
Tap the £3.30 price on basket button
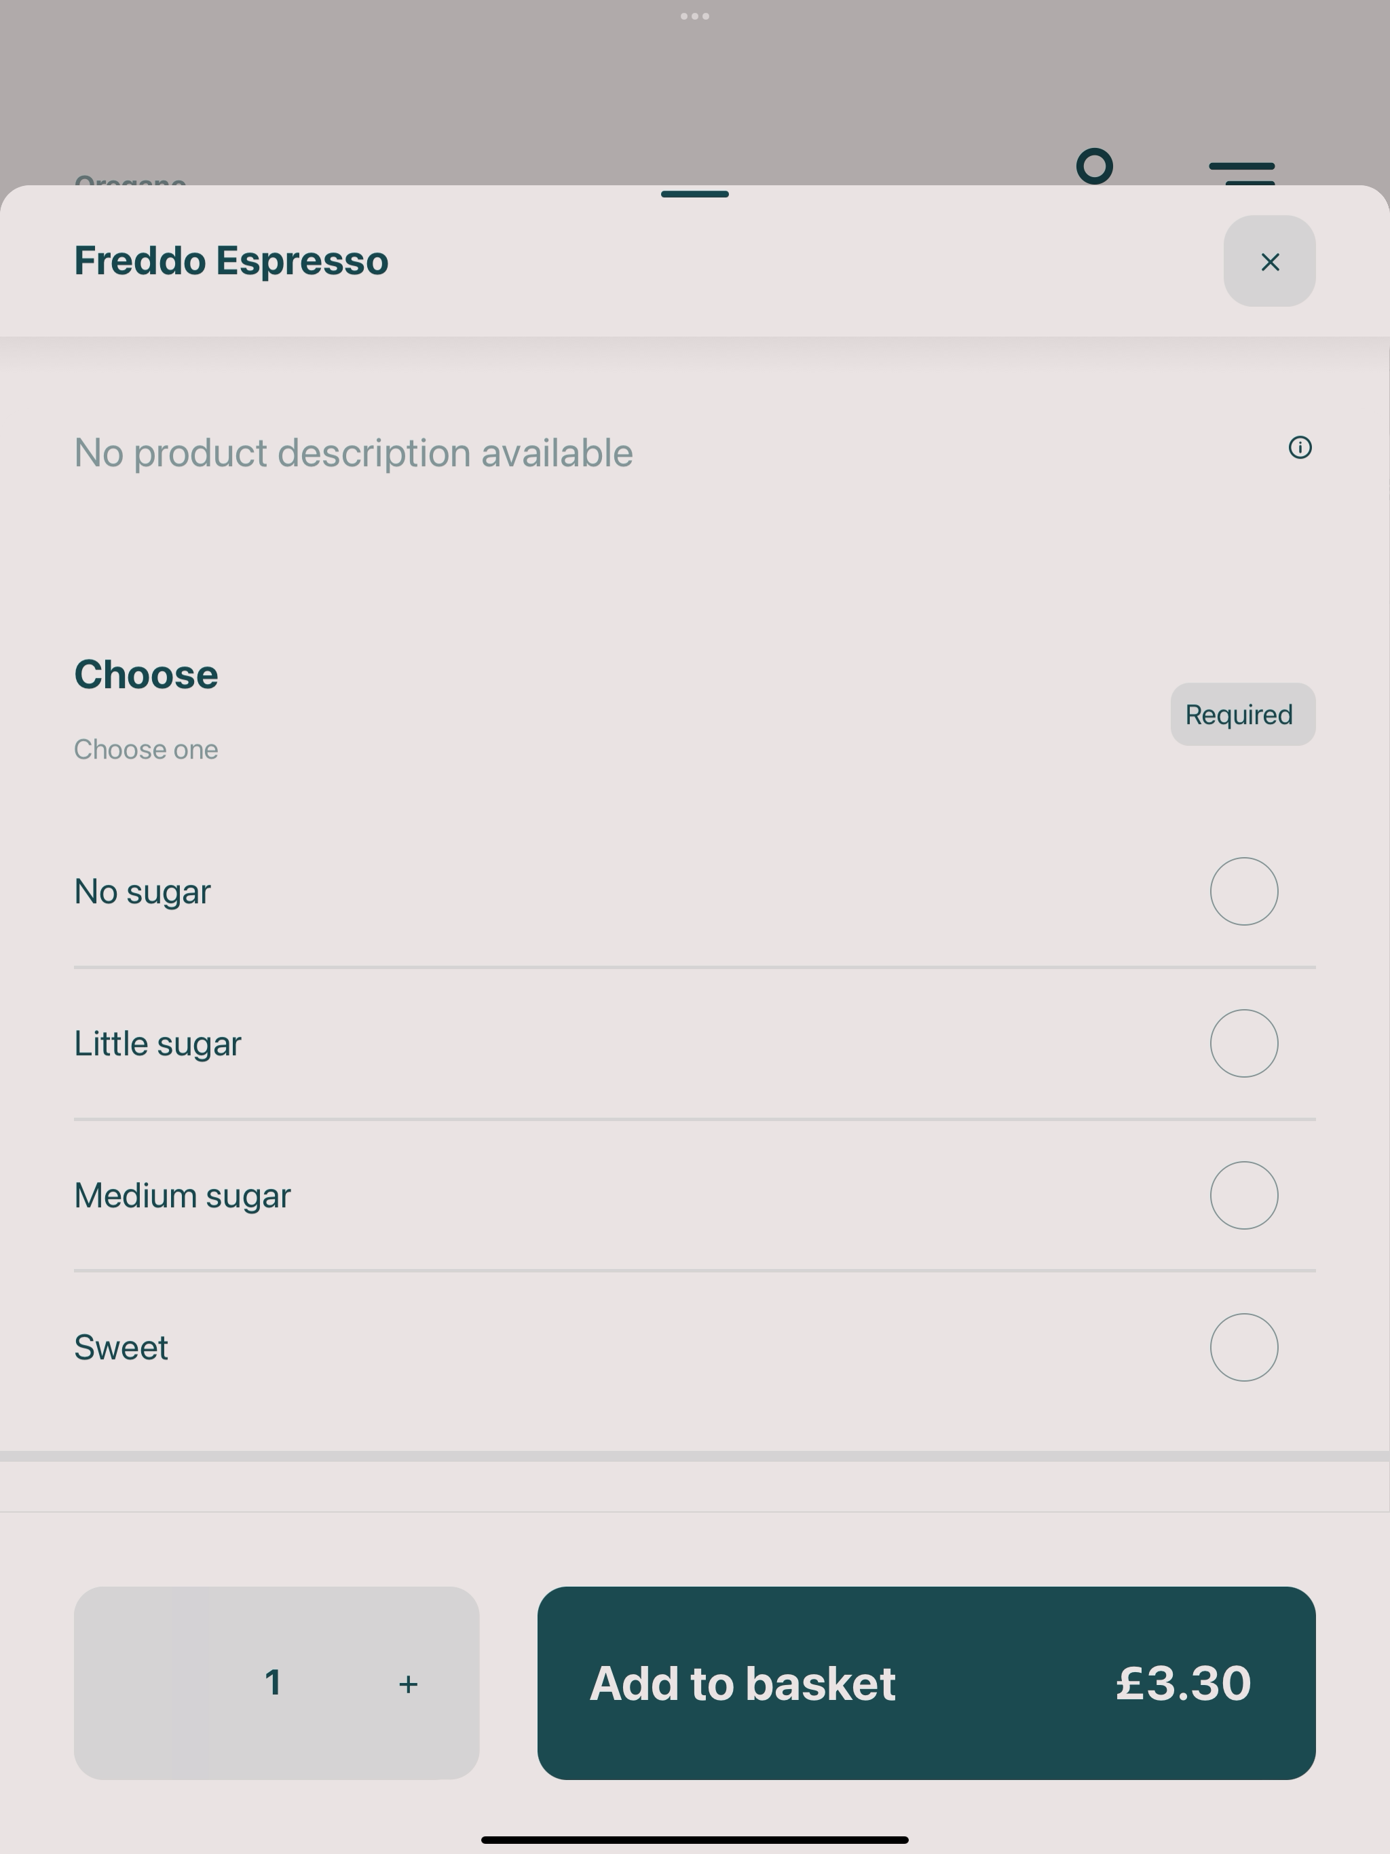[x=1183, y=1683]
